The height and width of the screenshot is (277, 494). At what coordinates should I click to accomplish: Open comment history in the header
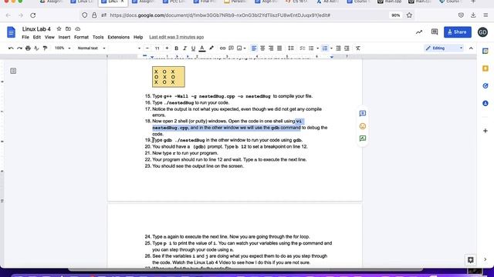pos(435,32)
